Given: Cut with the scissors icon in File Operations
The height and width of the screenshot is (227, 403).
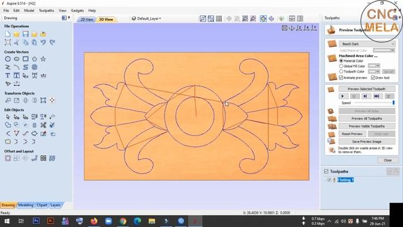Looking at the screenshot, I should (17, 42).
